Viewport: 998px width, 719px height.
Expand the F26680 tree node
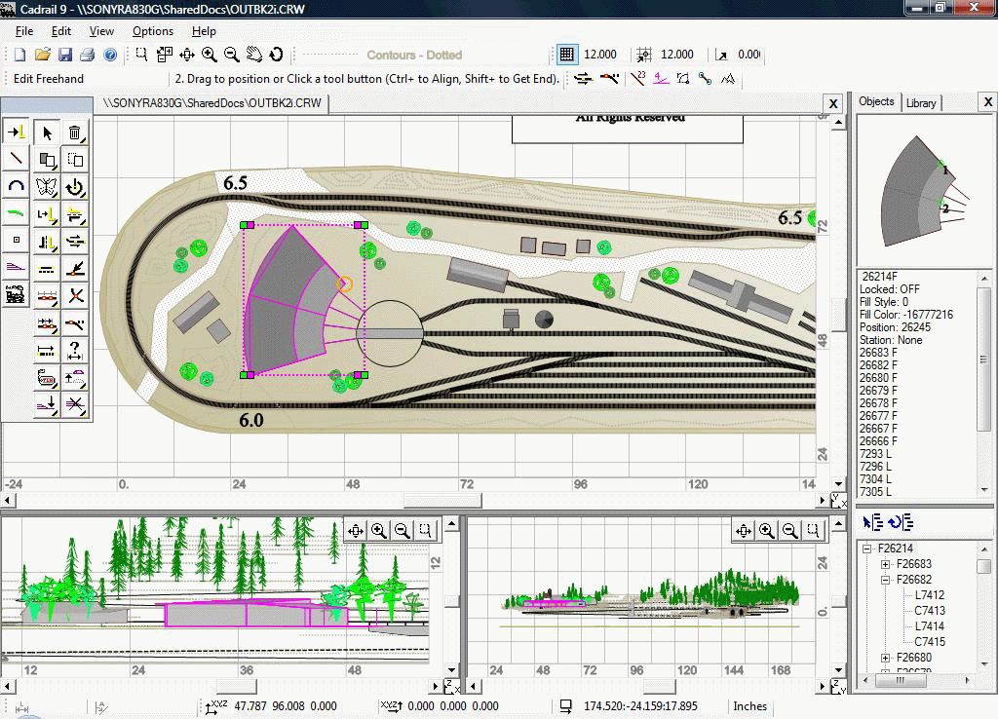click(x=885, y=658)
